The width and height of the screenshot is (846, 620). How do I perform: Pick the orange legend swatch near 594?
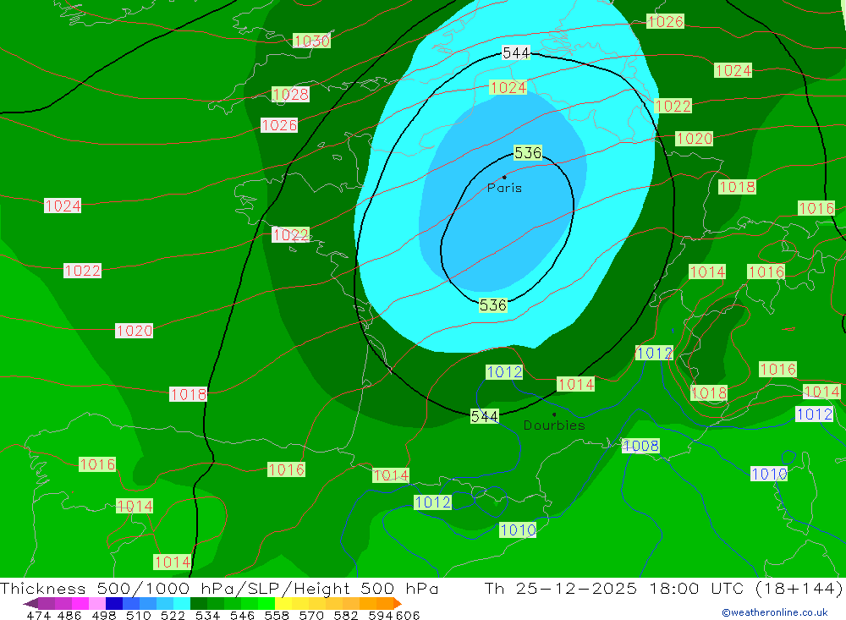[x=385, y=603]
